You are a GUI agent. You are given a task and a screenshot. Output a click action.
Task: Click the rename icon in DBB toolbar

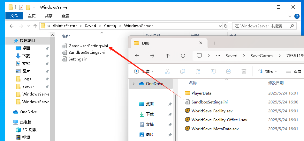[213, 71]
